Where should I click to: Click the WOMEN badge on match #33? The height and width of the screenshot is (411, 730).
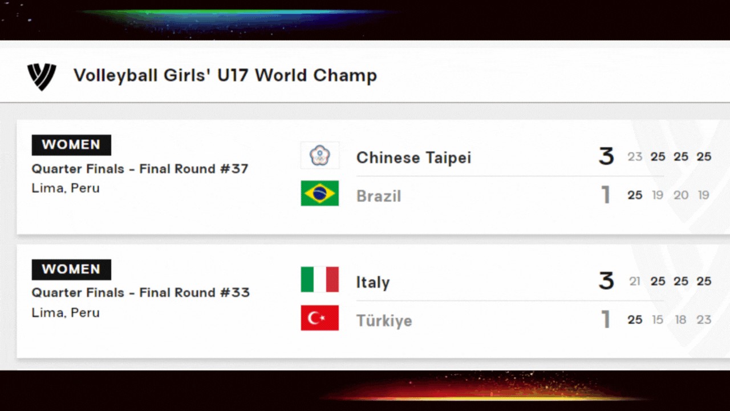pos(71,269)
